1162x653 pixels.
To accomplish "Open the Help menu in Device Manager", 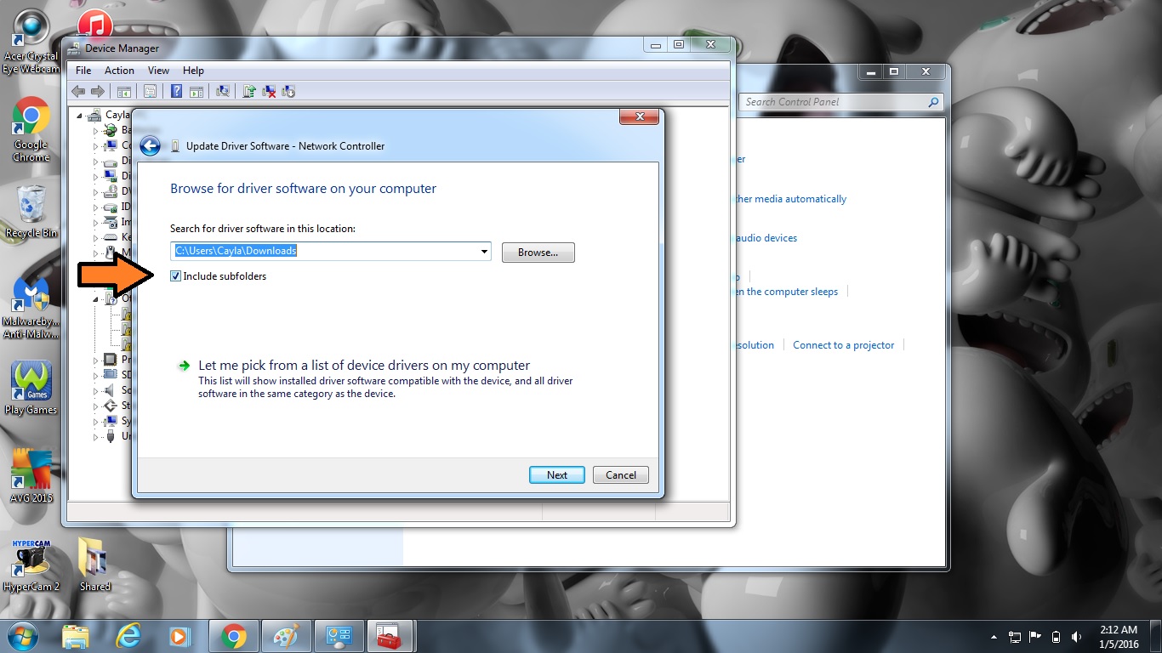I will (193, 71).
